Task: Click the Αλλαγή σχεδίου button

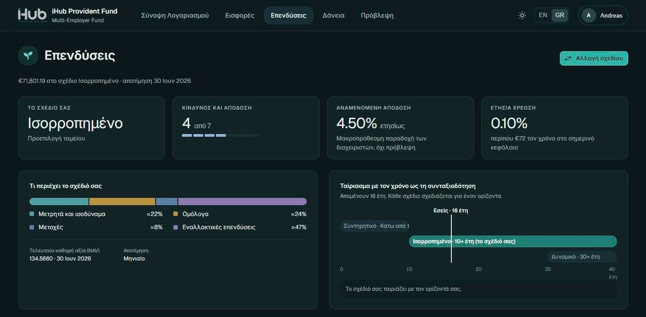Action: 594,59
